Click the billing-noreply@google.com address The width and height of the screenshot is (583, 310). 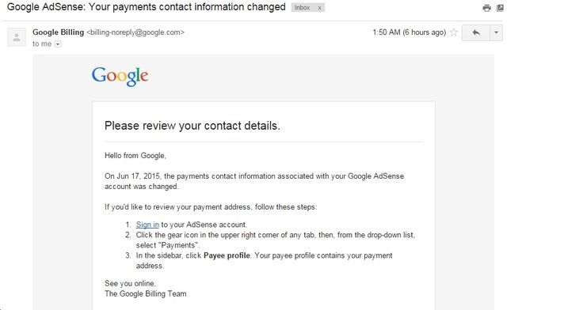135,32
